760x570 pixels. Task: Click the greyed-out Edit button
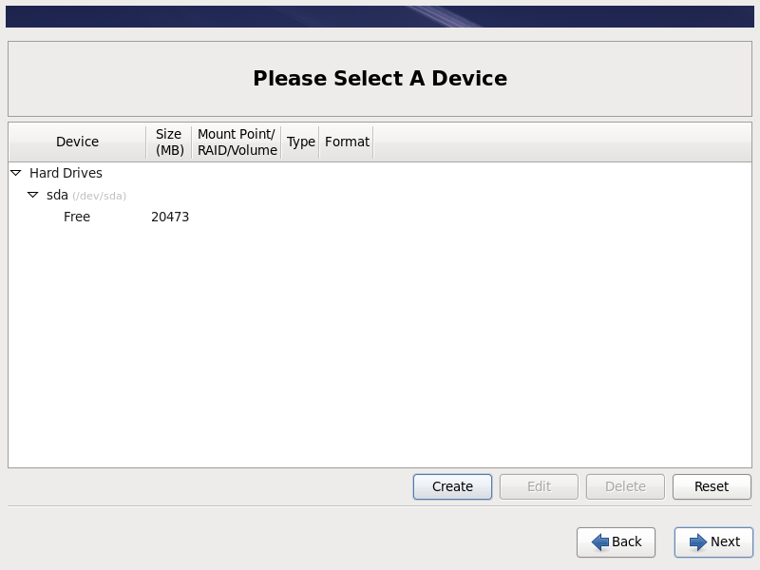539,486
